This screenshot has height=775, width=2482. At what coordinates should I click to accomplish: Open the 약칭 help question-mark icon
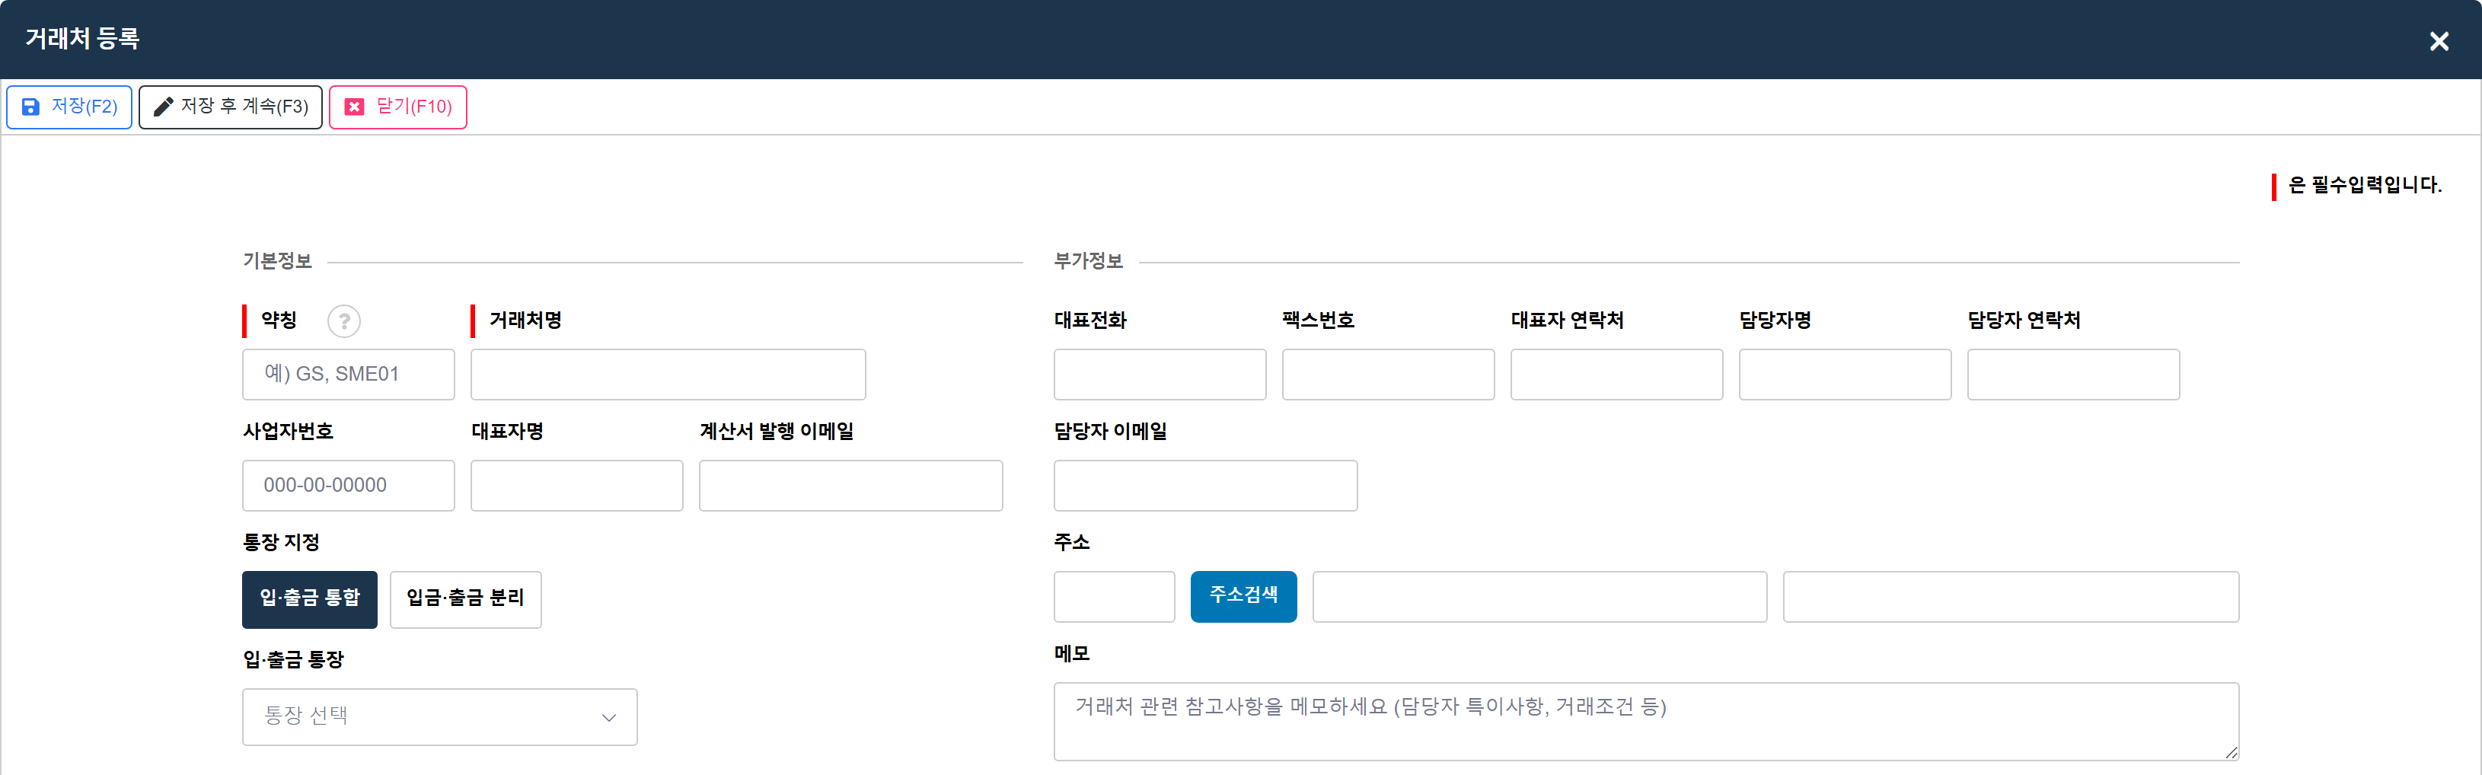tap(344, 321)
